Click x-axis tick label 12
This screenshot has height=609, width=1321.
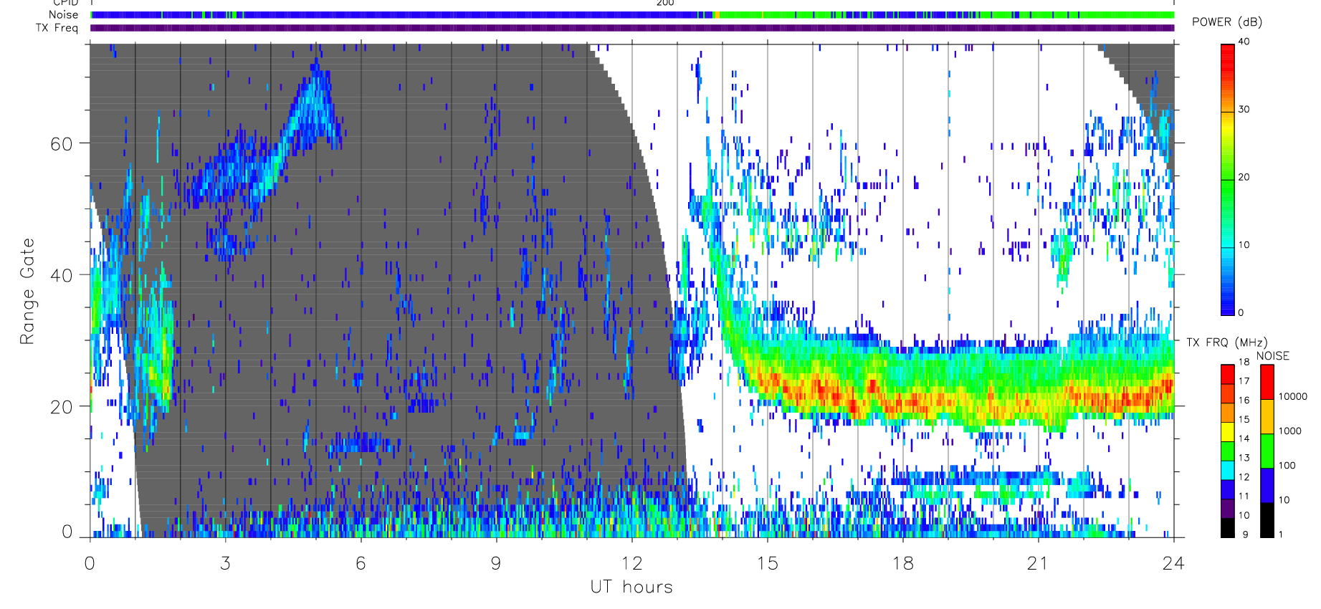tap(631, 563)
